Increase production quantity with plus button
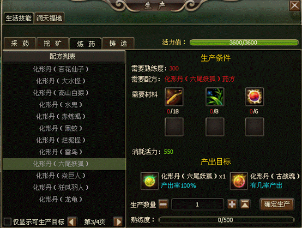The width and height of the screenshot is (302, 228). pyautogui.click(x=232, y=205)
